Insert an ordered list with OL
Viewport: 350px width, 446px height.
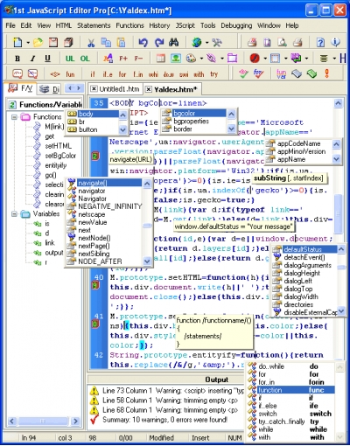pos(85,59)
